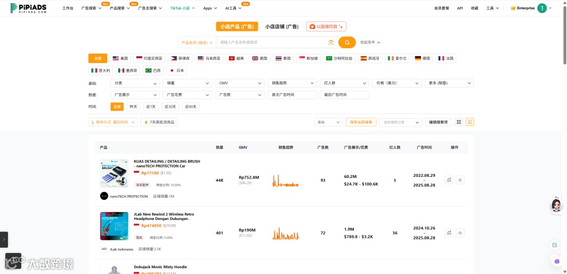Open the 销量 filter dropdown
Screen dimensions: 567x274
(187, 83)
